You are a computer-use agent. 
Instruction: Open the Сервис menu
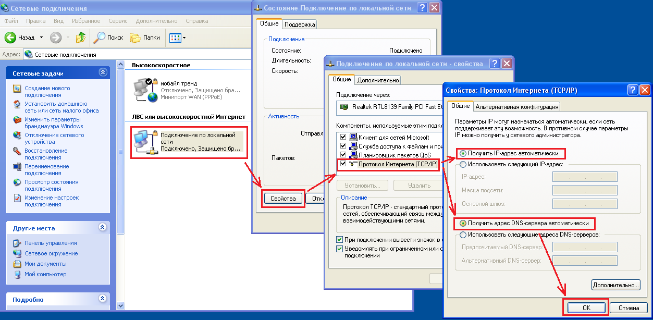118,21
